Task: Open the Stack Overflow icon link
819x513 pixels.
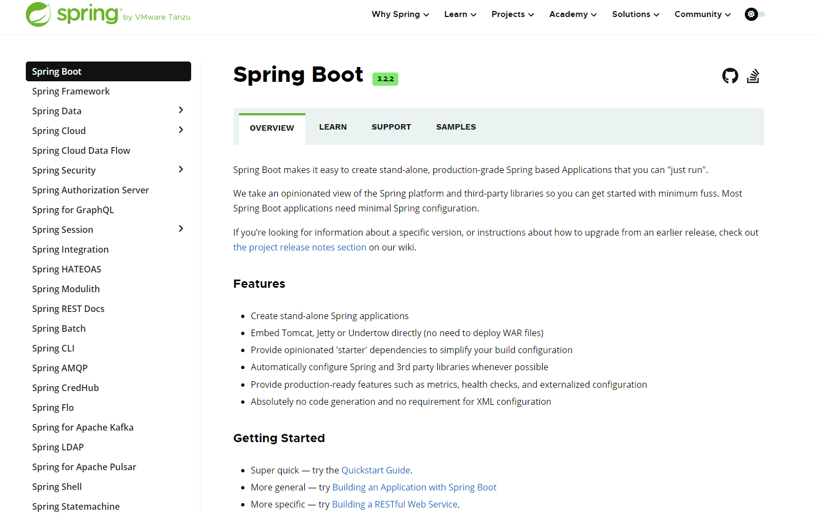Action: pos(753,76)
